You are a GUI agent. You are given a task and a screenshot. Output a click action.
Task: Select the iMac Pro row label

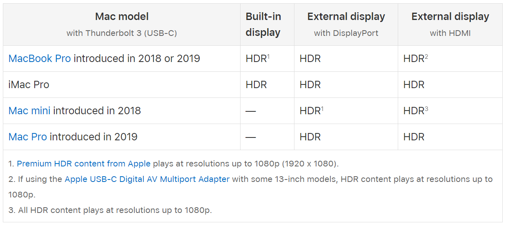29,84
